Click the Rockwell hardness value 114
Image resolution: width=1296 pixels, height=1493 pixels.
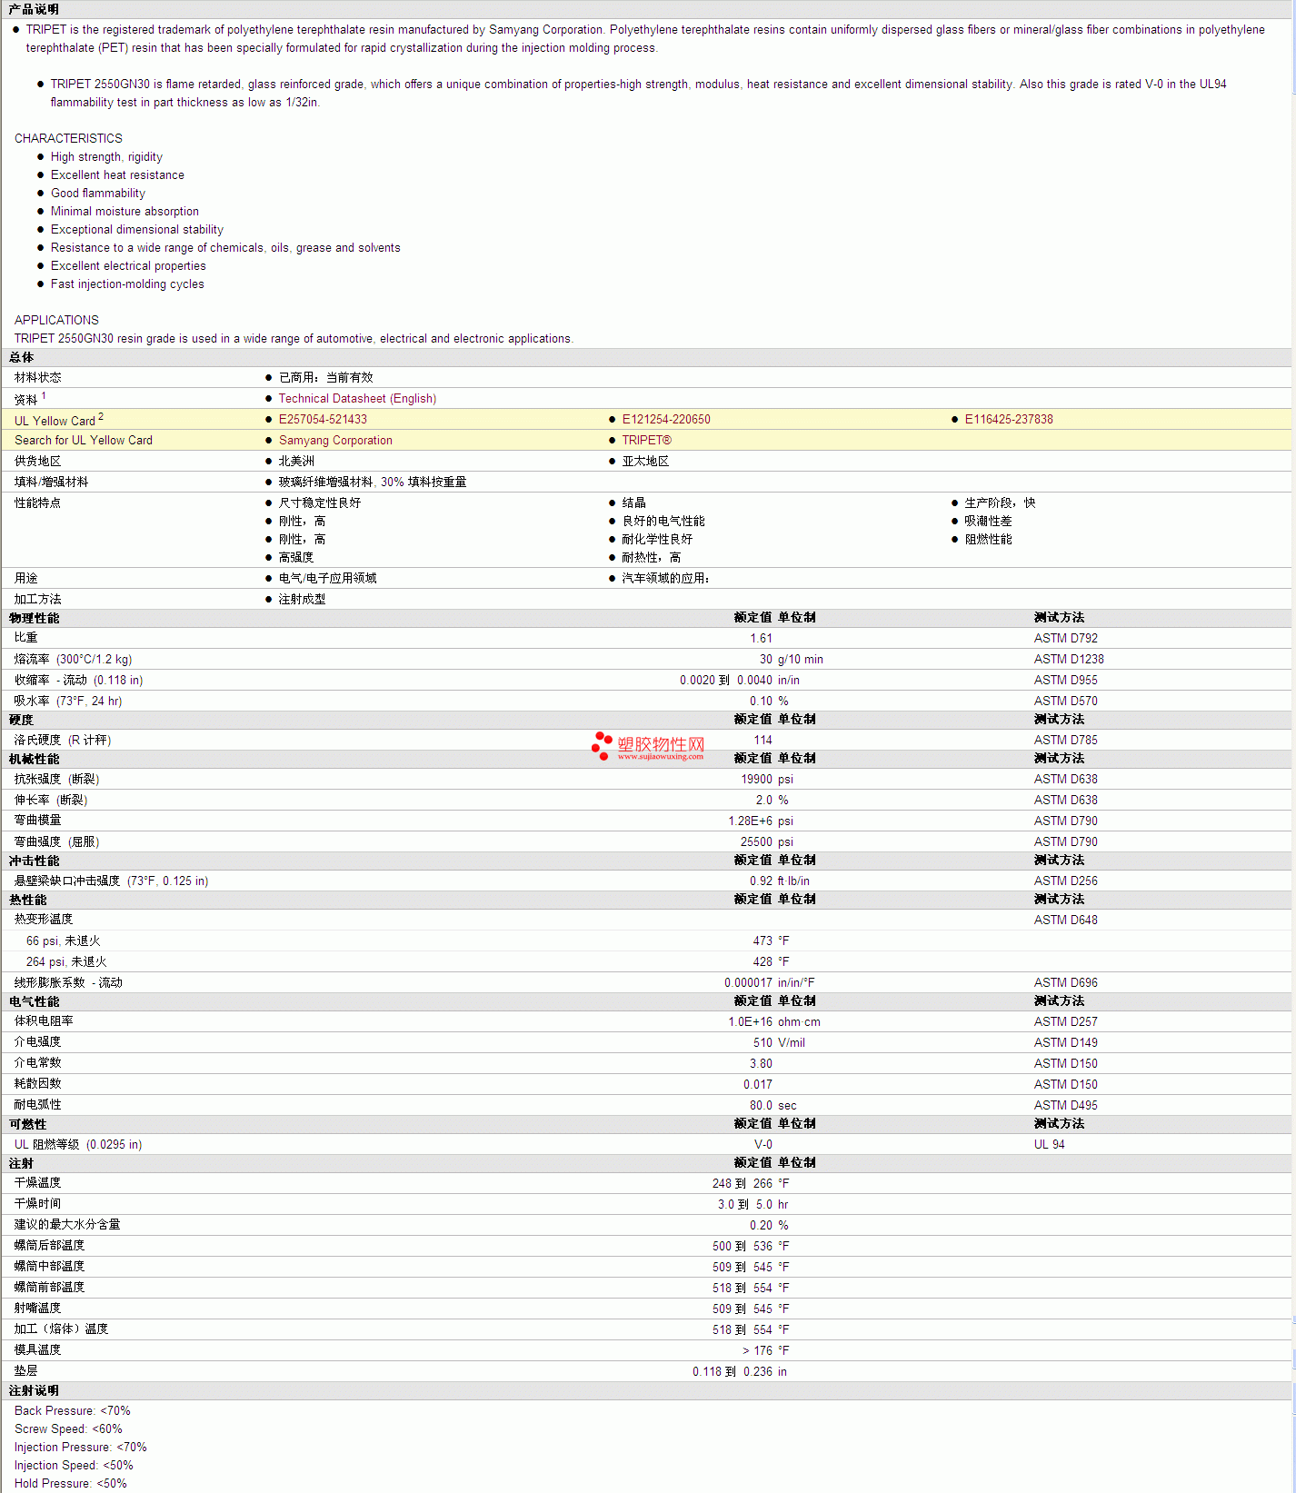click(x=763, y=741)
